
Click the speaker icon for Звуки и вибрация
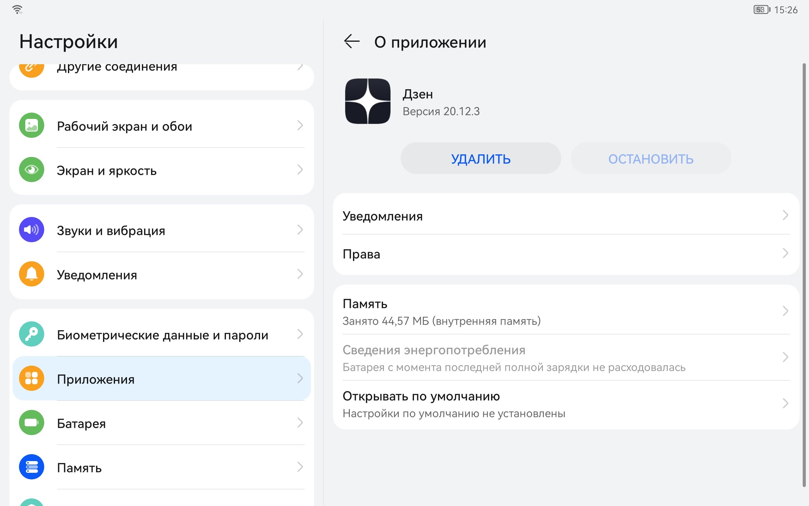click(x=31, y=230)
